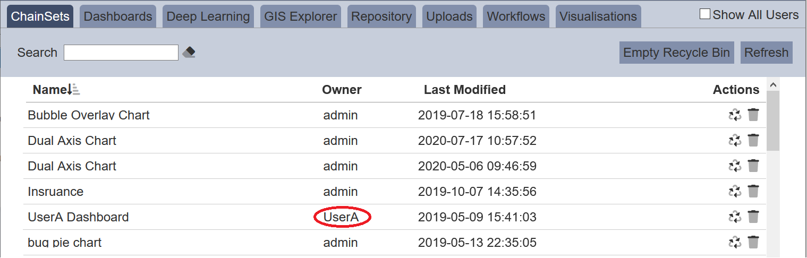Viewport: 807px width, 258px height.
Task: Restore Dual Axis Chart from 2020-07-17
Action: tap(735, 140)
